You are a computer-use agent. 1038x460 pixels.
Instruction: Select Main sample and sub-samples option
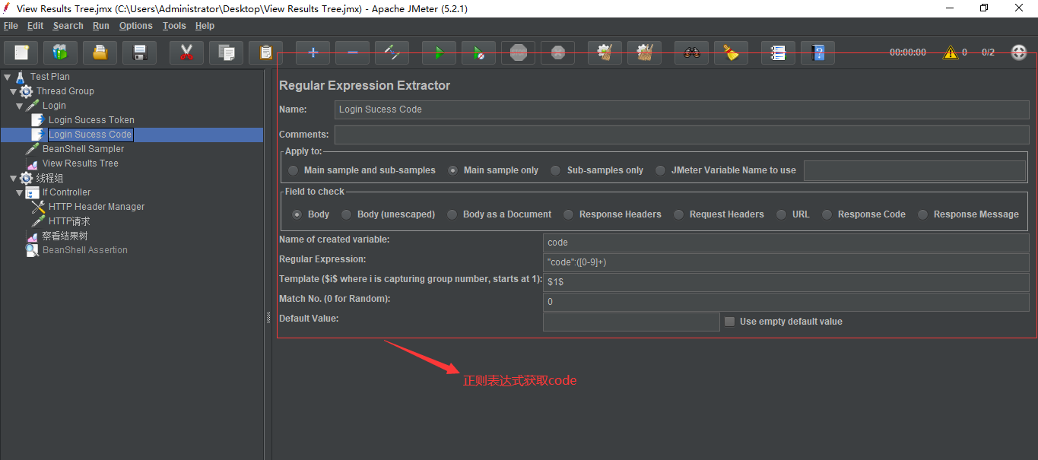pos(362,170)
